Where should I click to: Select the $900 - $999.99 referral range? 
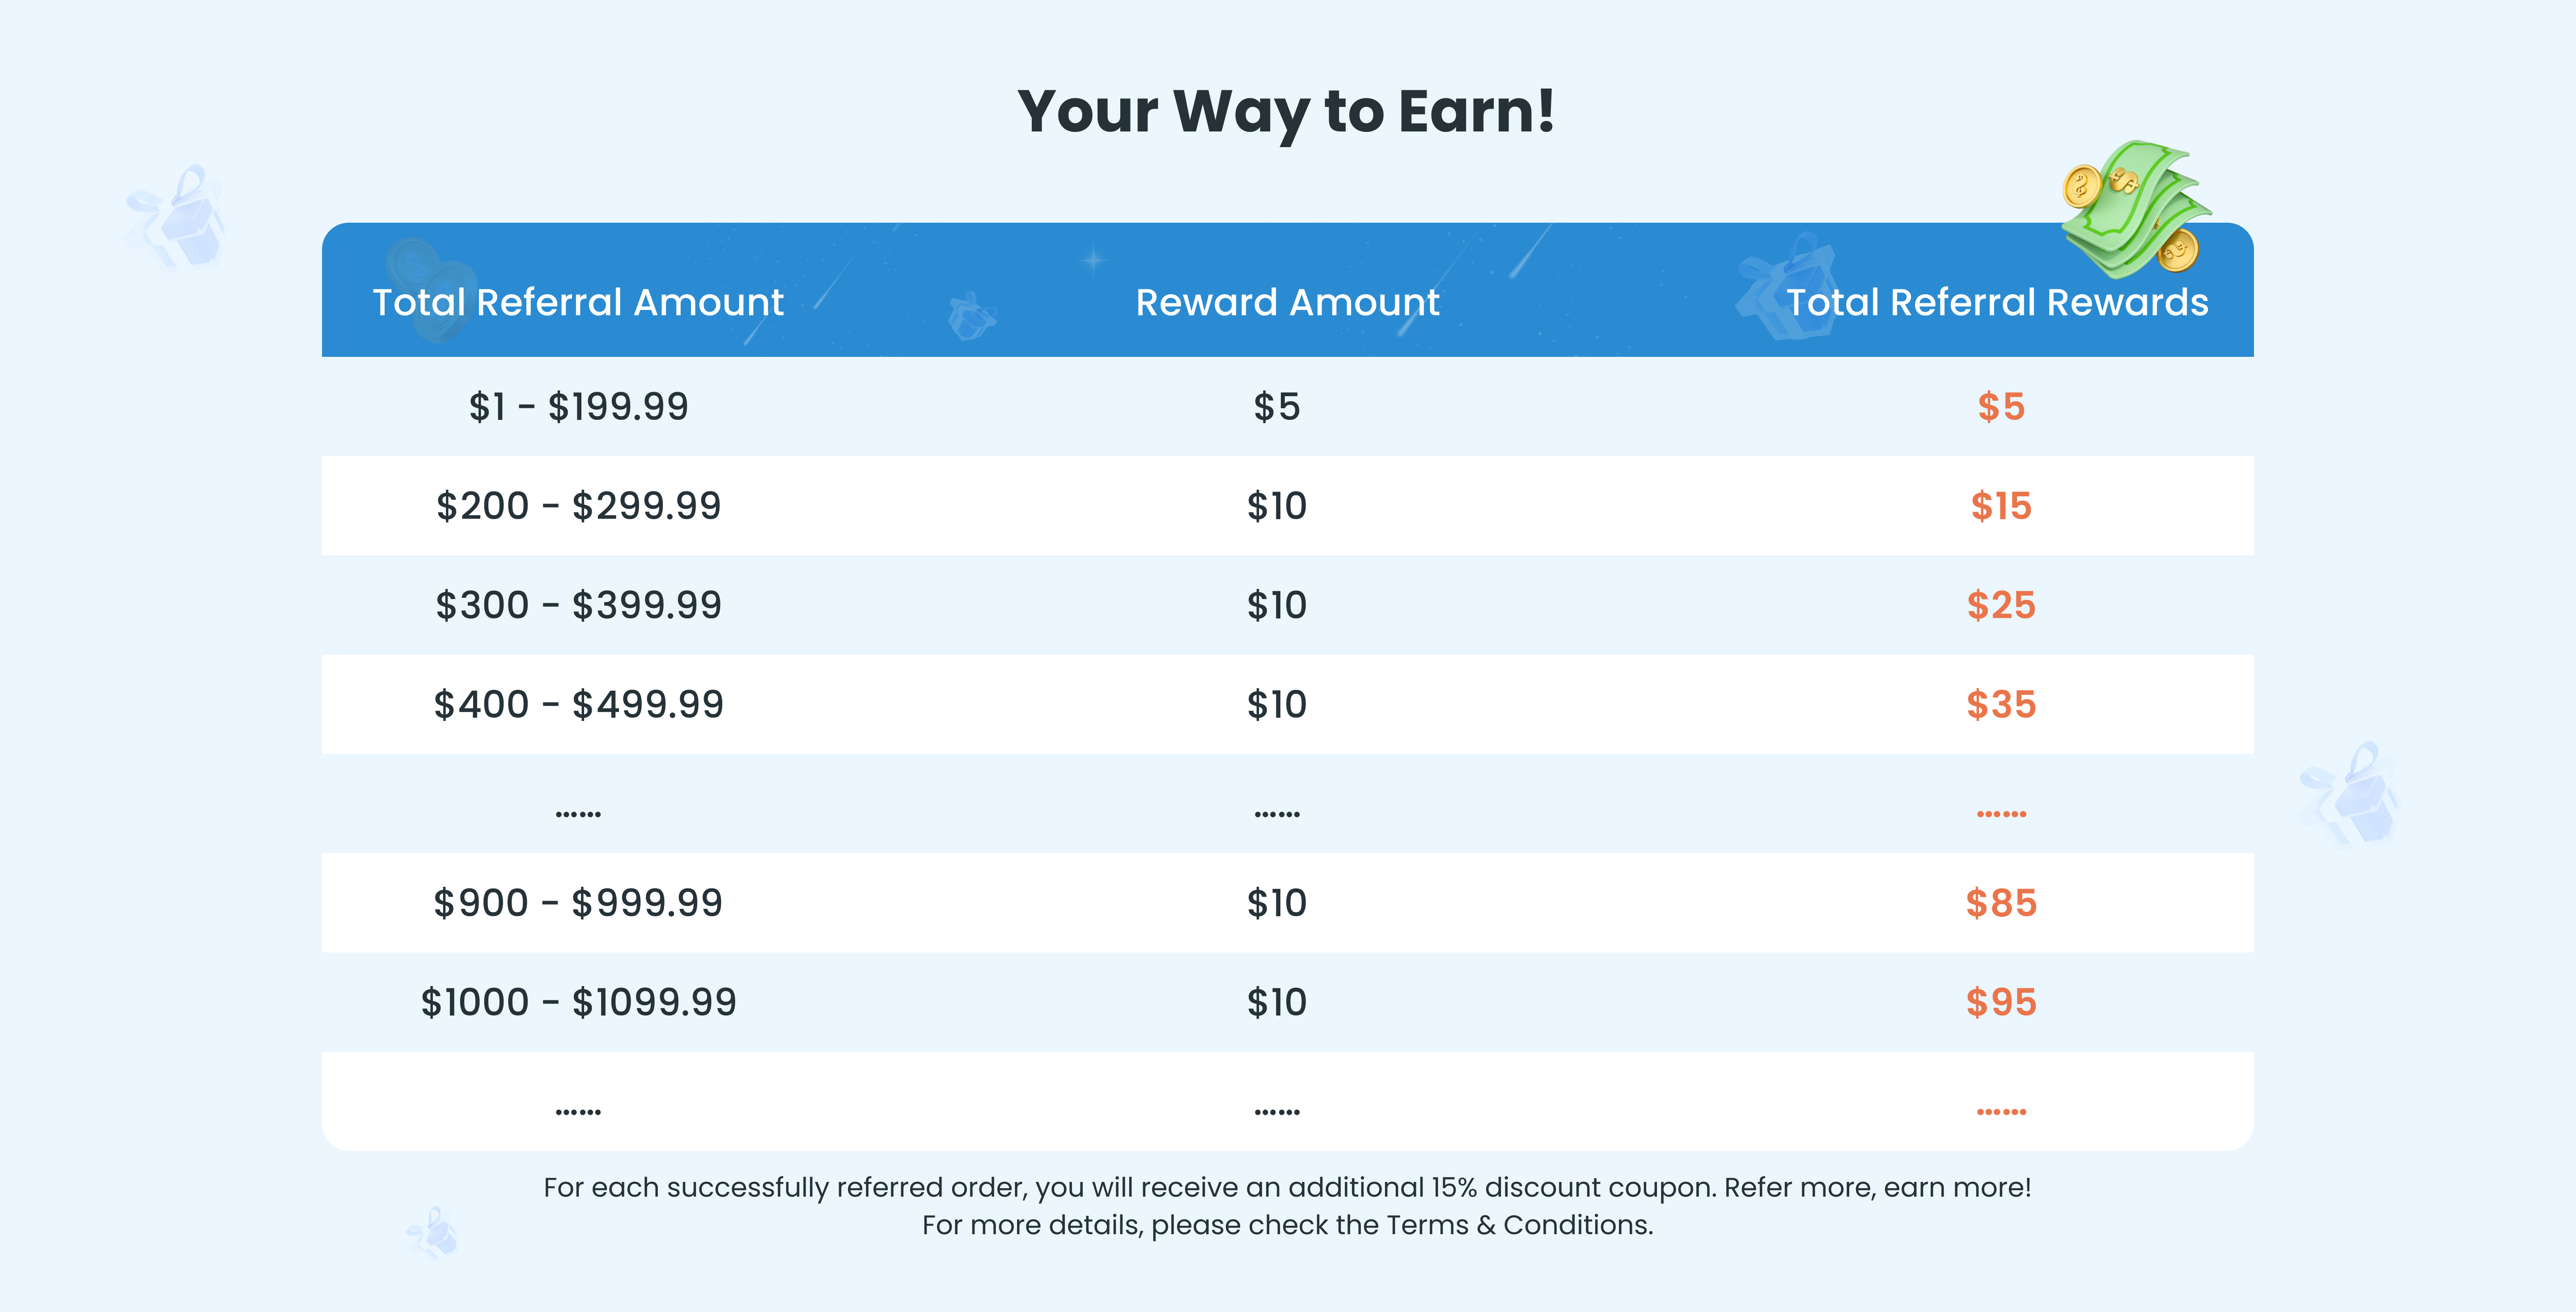tap(578, 903)
